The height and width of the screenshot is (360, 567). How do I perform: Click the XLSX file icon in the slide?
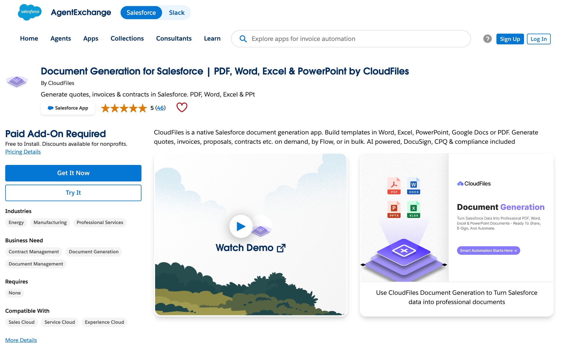(x=414, y=209)
